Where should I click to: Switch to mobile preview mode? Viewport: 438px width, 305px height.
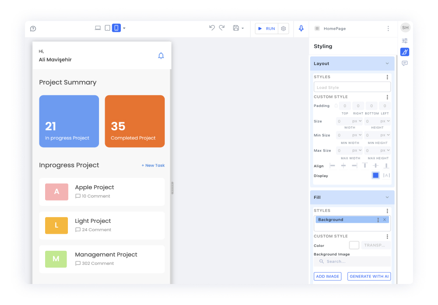coord(116,27)
